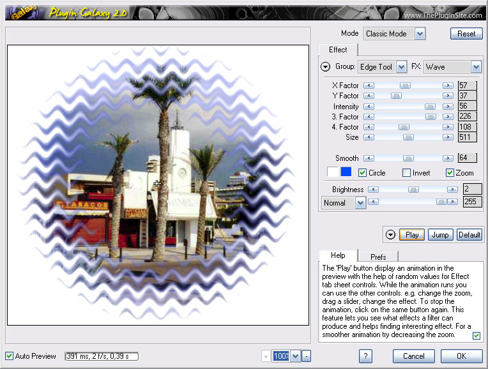Toggle Auto Preview checkbox

pyautogui.click(x=10, y=356)
